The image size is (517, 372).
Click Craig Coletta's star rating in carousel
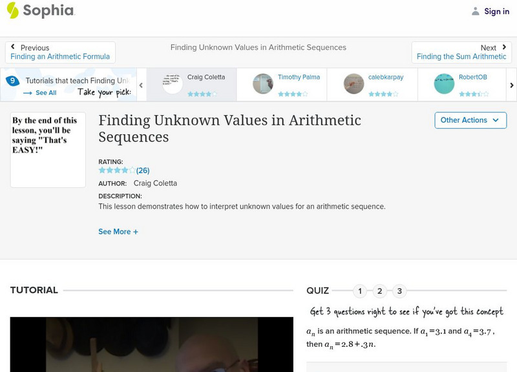202,94
